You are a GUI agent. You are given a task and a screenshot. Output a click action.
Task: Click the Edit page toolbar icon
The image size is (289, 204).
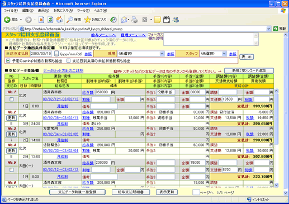coord(145,20)
